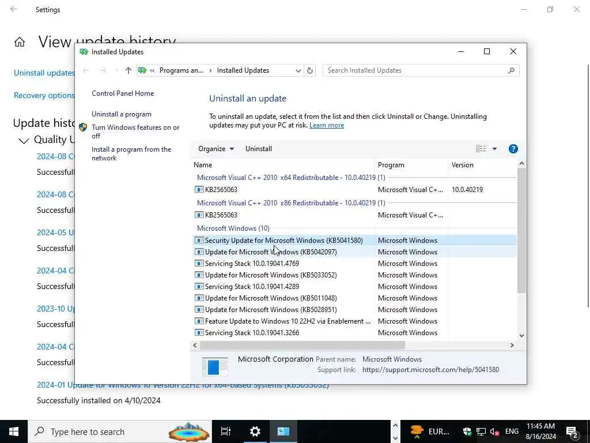Click the Settings gear on the taskbar
Image resolution: width=590 pixels, height=443 pixels.
255,431
